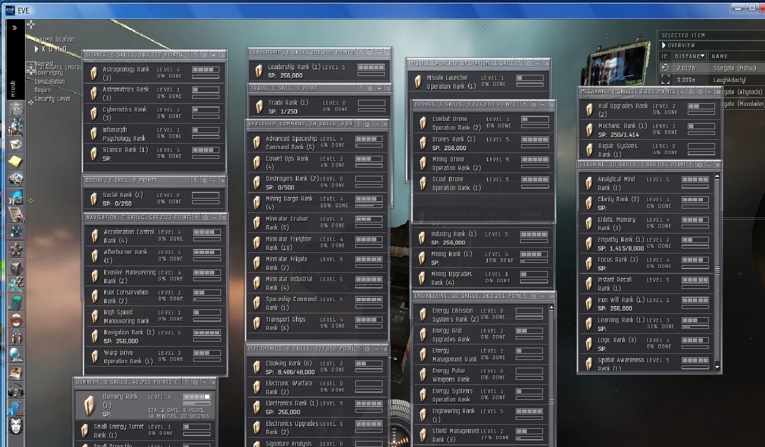
Task: Toggle the round pin button on the Trade window
Action: 370,88
